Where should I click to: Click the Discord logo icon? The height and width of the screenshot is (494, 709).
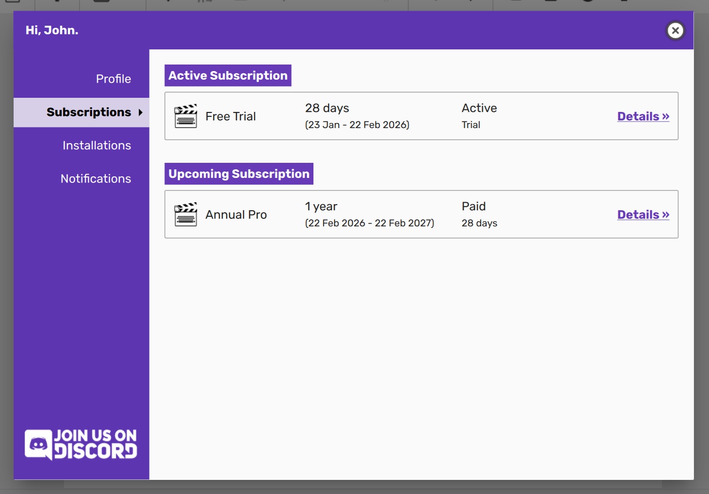click(x=38, y=444)
